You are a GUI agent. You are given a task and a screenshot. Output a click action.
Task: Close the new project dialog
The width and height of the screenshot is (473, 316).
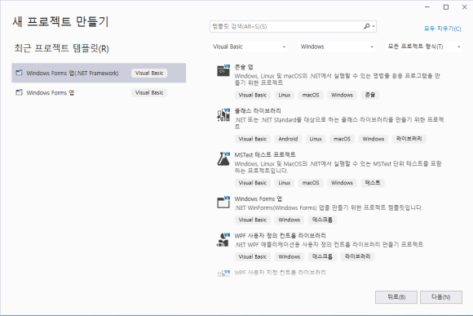[465, 7]
